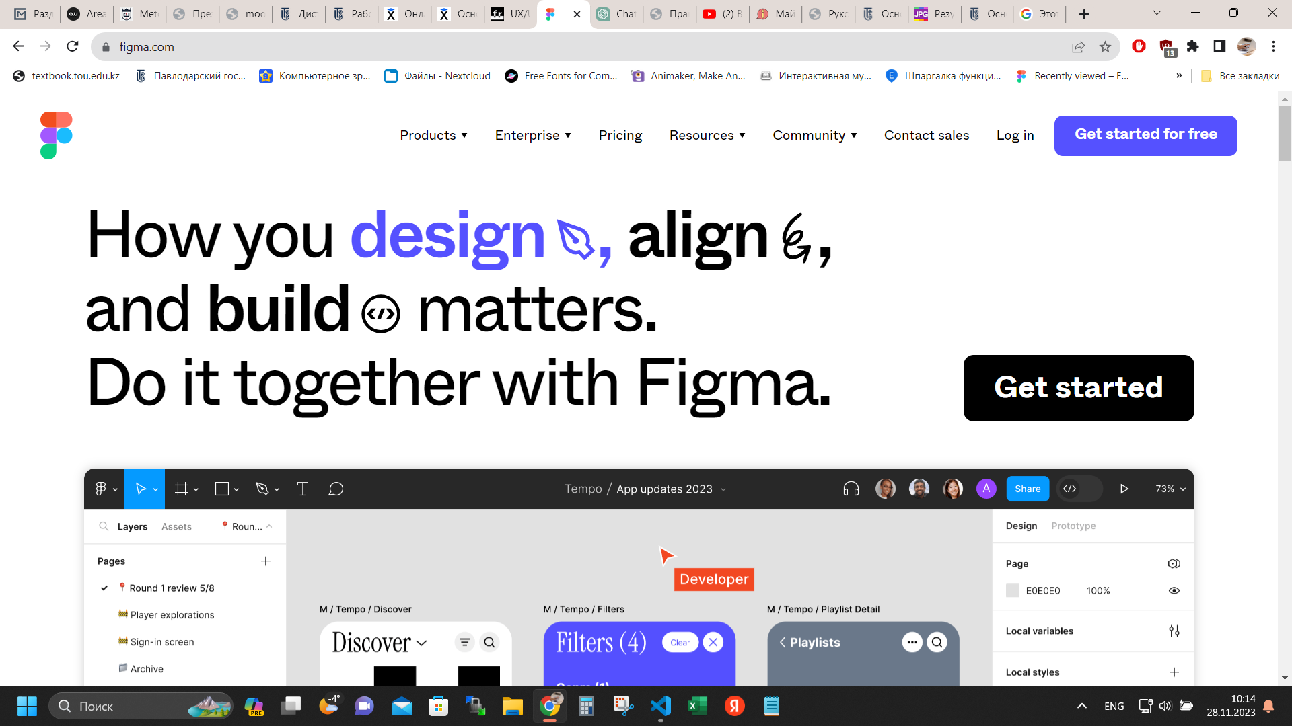
Task: Click the Get started for free button
Action: (x=1145, y=135)
